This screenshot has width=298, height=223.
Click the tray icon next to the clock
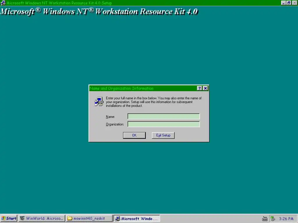(x=273, y=219)
